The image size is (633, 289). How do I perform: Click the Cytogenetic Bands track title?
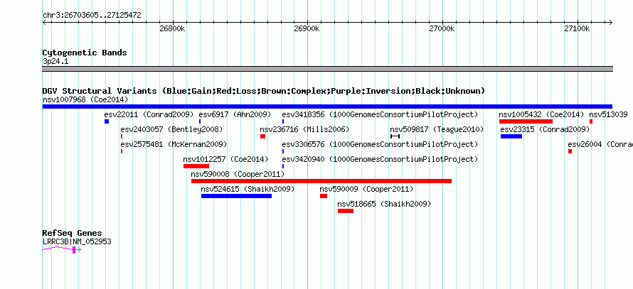[x=85, y=53]
